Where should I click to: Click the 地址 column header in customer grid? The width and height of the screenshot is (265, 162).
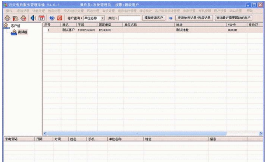point(201,25)
